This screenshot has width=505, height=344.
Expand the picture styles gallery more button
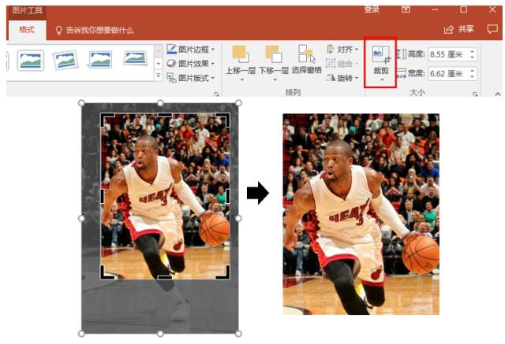pyautogui.click(x=158, y=76)
